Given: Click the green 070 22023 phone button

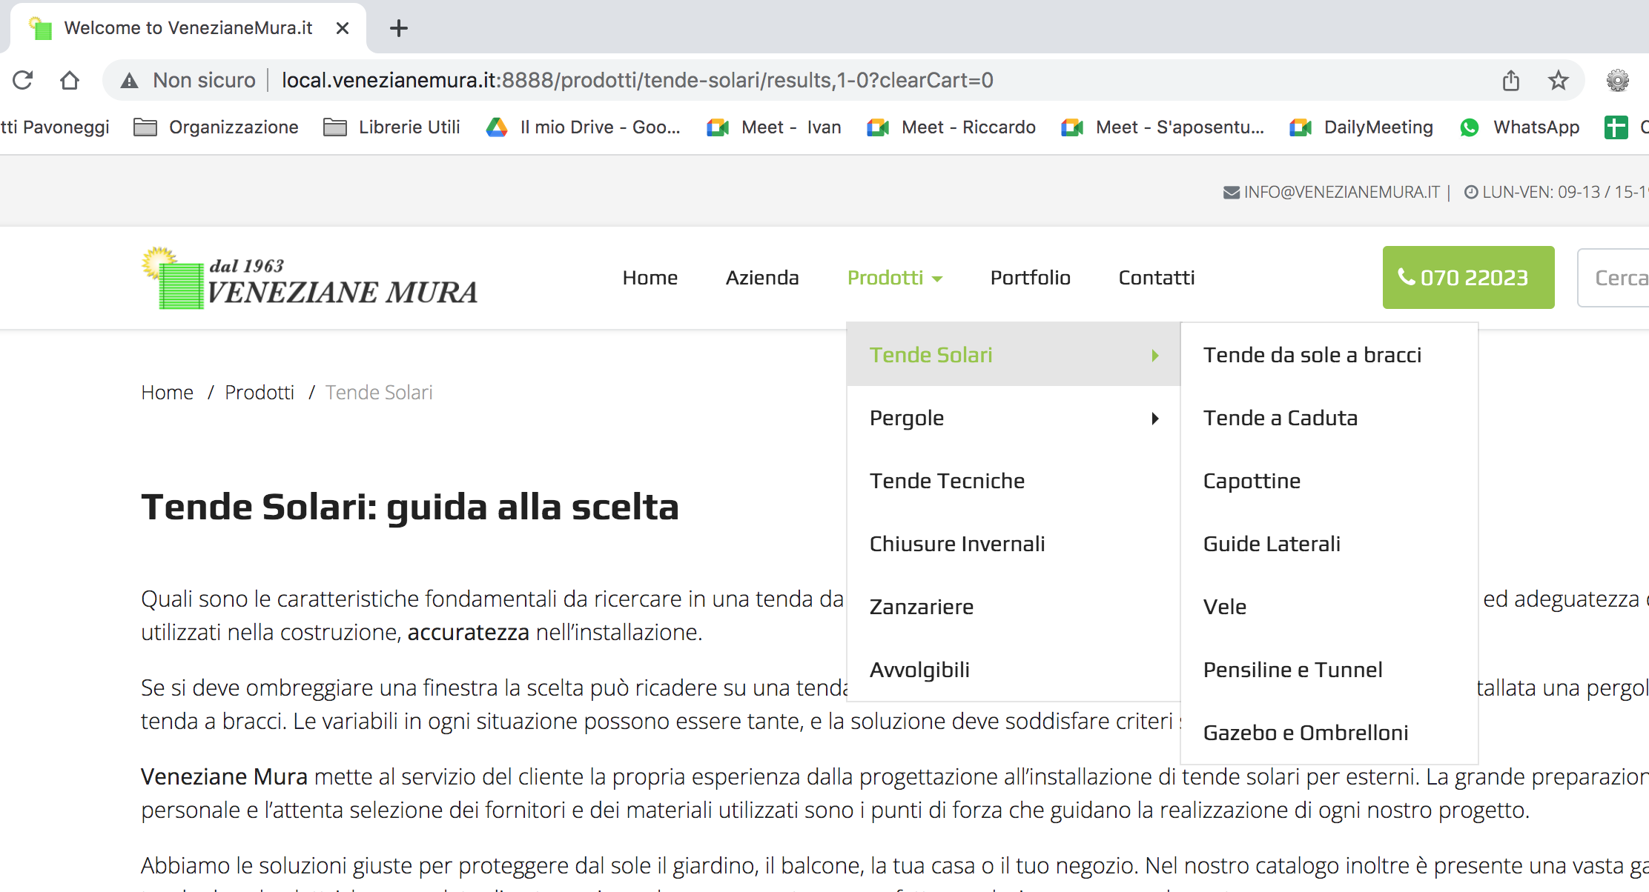Looking at the screenshot, I should tap(1467, 278).
